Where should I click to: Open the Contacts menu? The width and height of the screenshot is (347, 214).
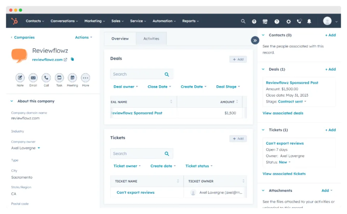click(x=35, y=21)
